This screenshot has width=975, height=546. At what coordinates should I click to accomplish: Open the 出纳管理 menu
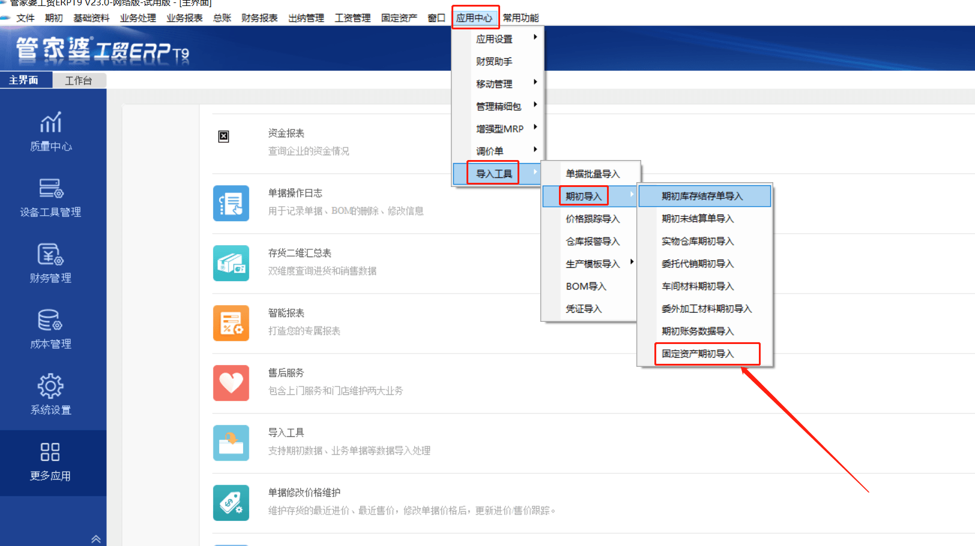tap(306, 18)
